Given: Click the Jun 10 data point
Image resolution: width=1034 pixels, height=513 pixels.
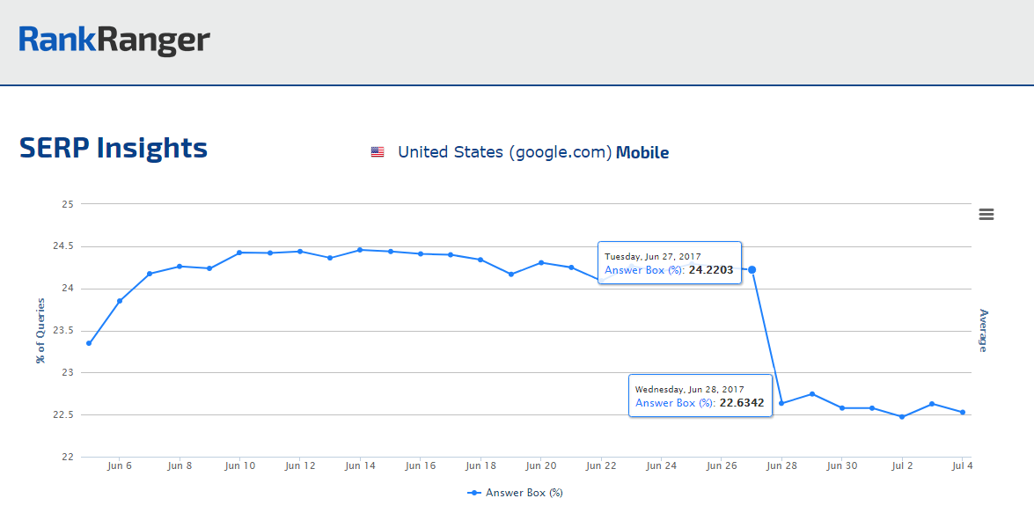Looking at the screenshot, I should pyautogui.click(x=239, y=253).
